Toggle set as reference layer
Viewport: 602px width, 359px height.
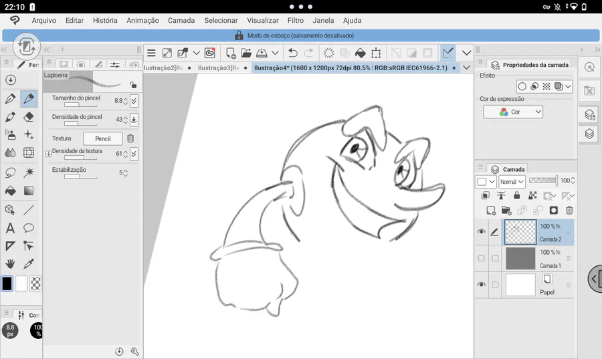point(501,196)
